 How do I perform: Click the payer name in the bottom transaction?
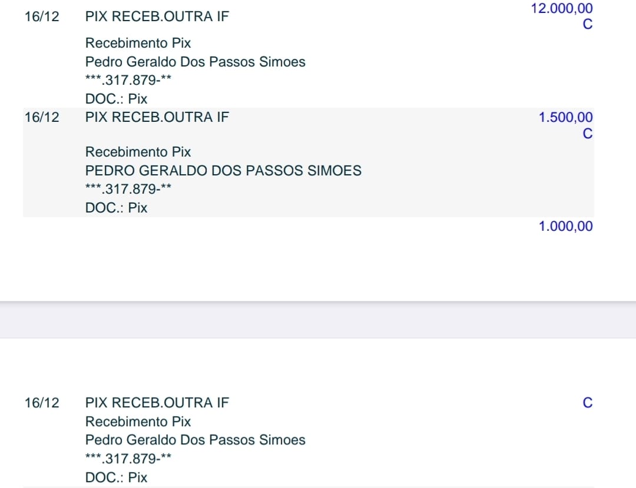(x=195, y=440)
